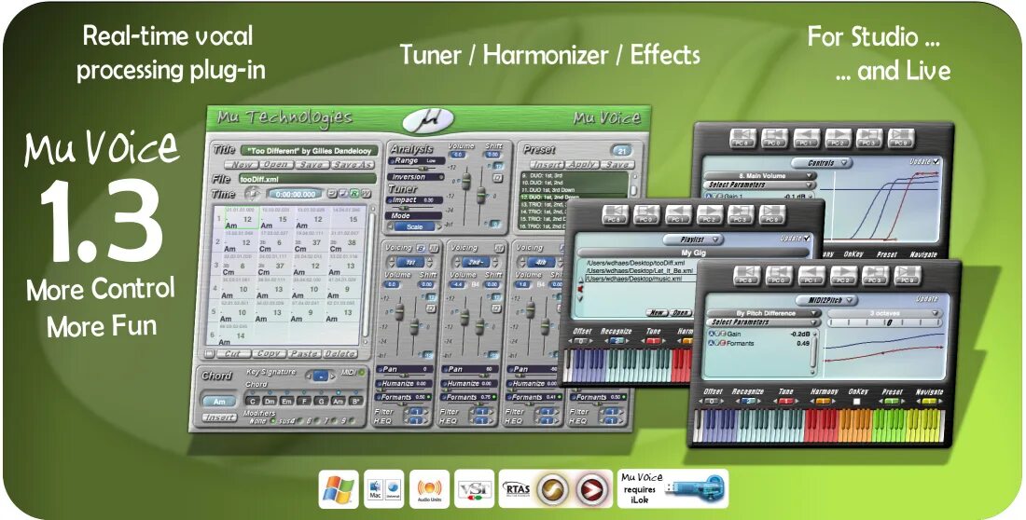Click the Analysis Volume fader
The width and height of the screenshot is (1026, 520).
click(465, 182)
